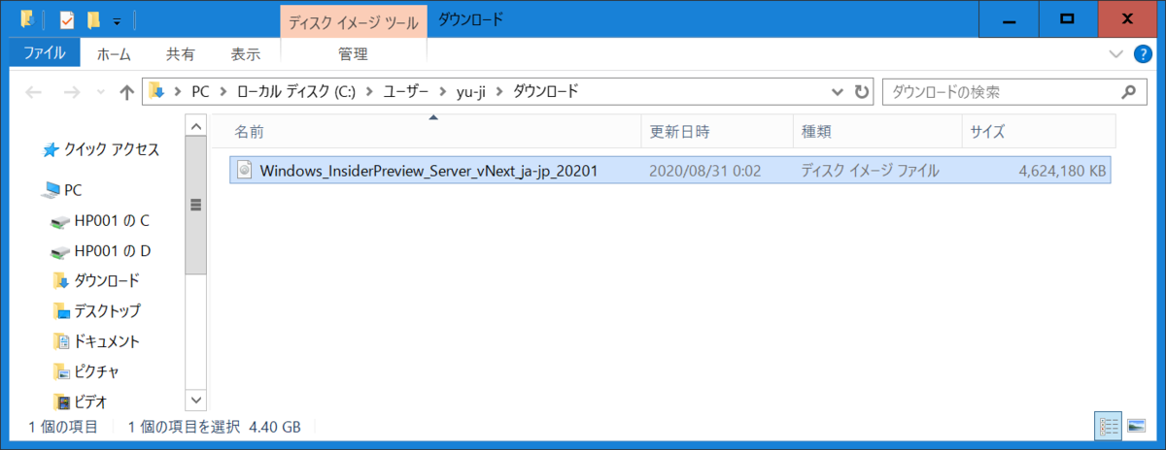The height and width of the screenshot is (450, 1166).
Task: Go back with the left arrow
Action: [33, 92]
